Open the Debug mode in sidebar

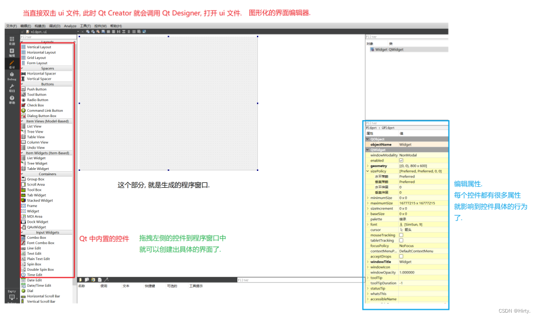click(12, 76)
